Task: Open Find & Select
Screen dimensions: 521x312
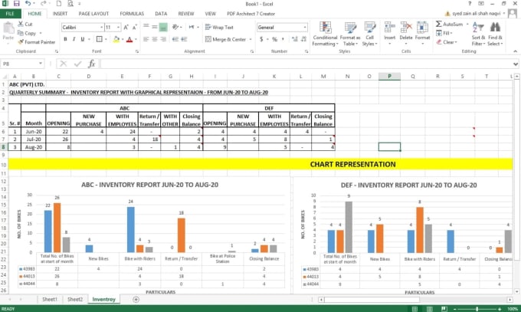Action: click(x=495, y=34)
